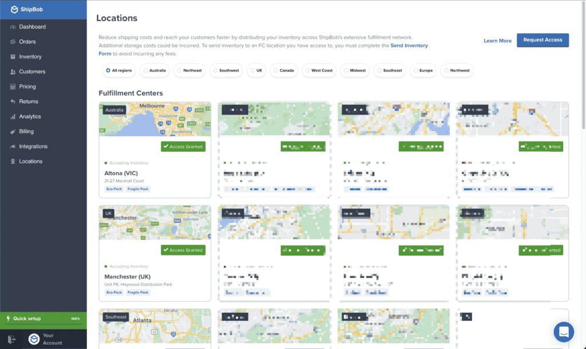586x349 pixels.
Task: Select the Canada region filter
Action: [x=284, y=70]
